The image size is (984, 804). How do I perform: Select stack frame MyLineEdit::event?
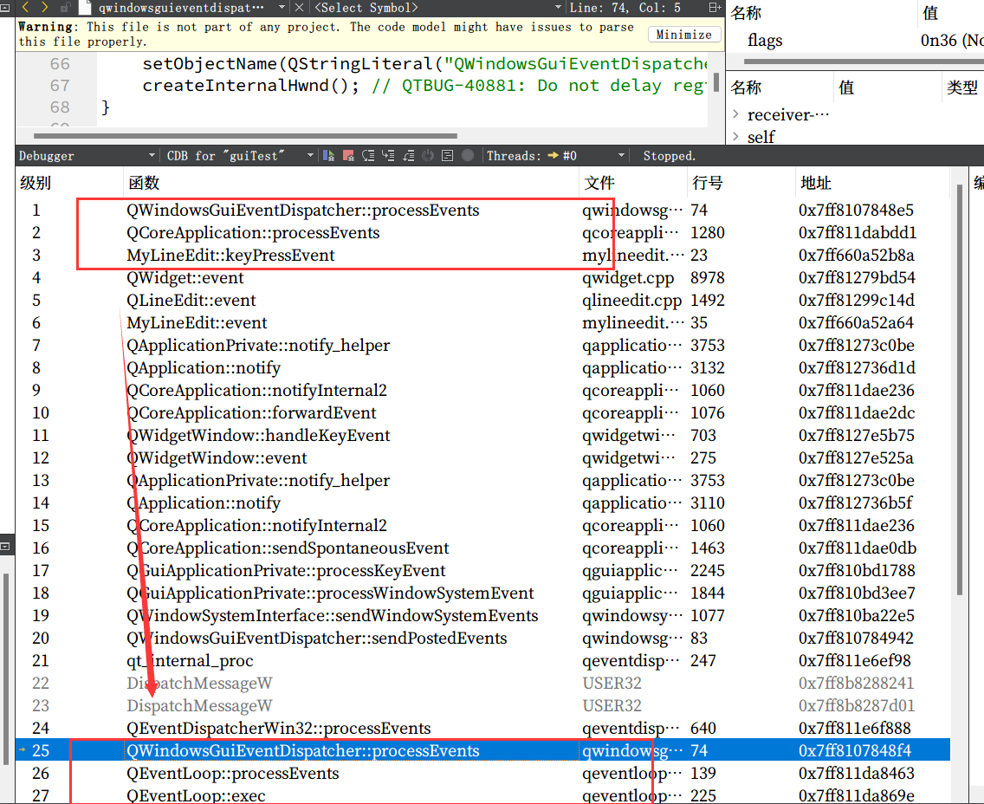482,323
